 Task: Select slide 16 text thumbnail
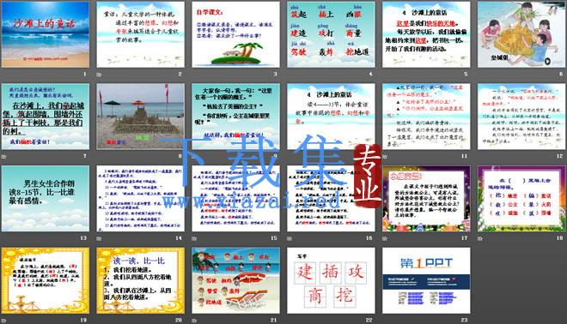tap(331, 198)
